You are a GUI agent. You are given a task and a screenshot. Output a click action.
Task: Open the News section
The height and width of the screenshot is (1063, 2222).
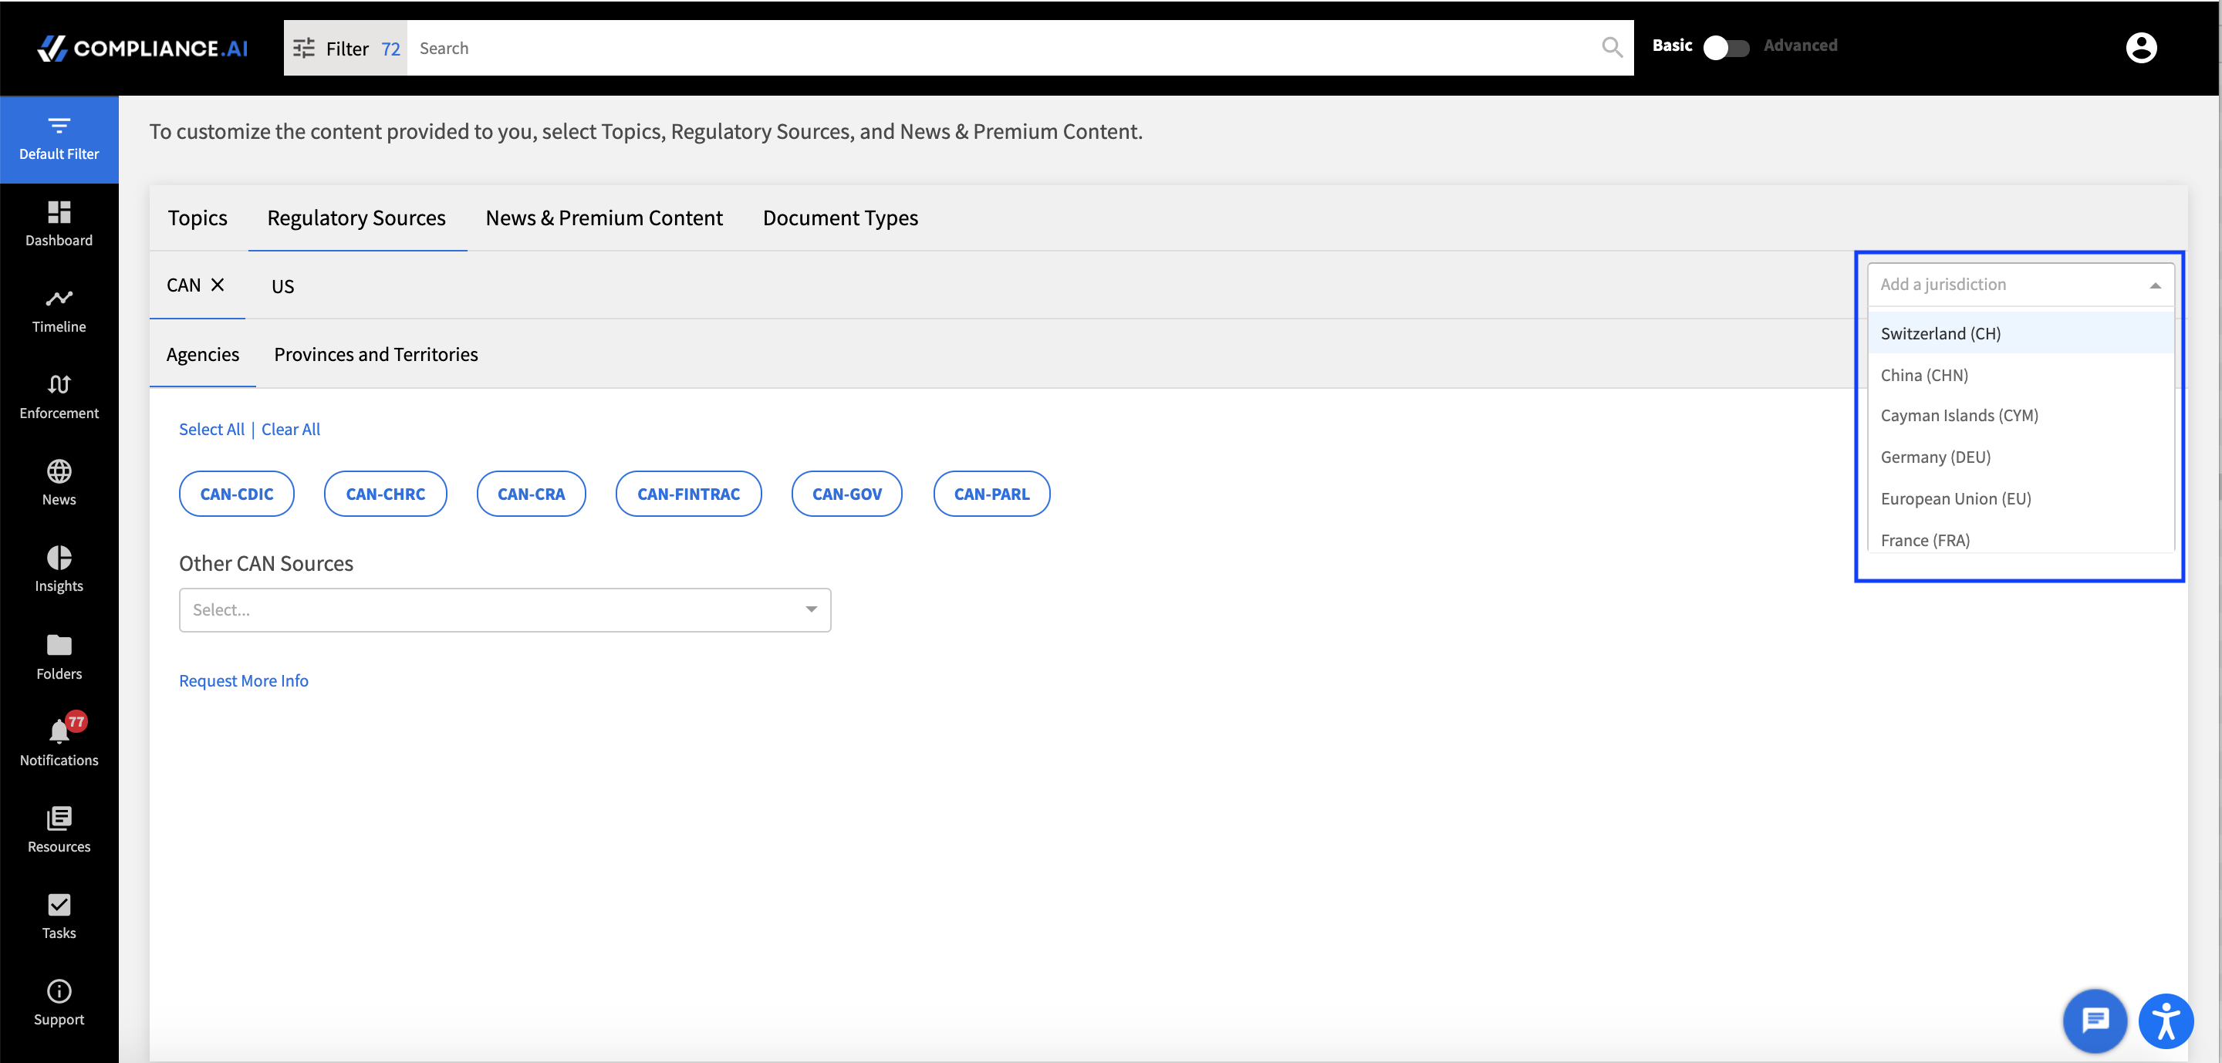pos(59,483)
